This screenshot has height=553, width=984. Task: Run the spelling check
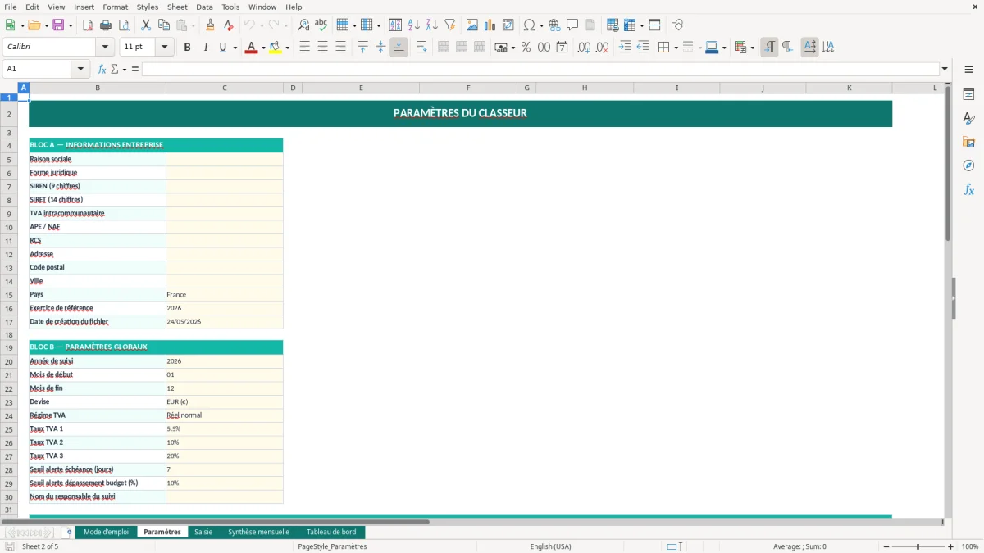click(321, 25)
